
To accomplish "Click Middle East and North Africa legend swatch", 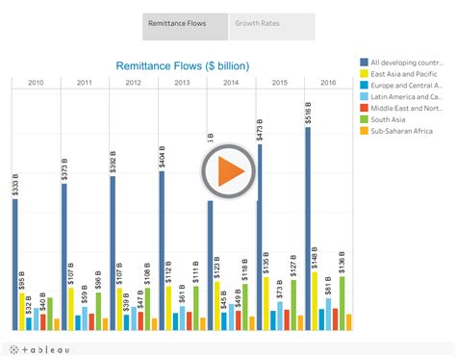I will tap(364, 108).
